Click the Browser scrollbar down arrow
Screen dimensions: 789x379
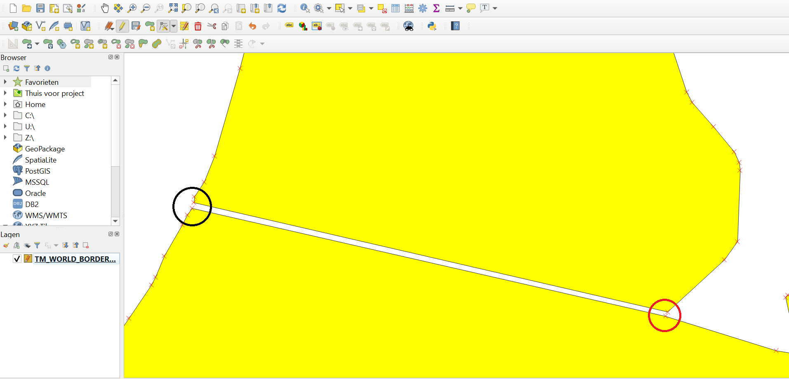point(115,221)
